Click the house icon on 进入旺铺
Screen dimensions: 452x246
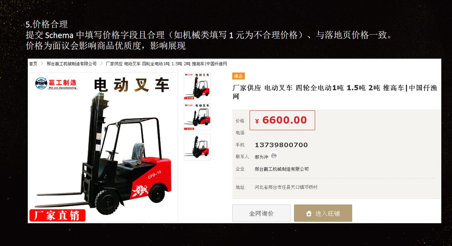point(309,213)
